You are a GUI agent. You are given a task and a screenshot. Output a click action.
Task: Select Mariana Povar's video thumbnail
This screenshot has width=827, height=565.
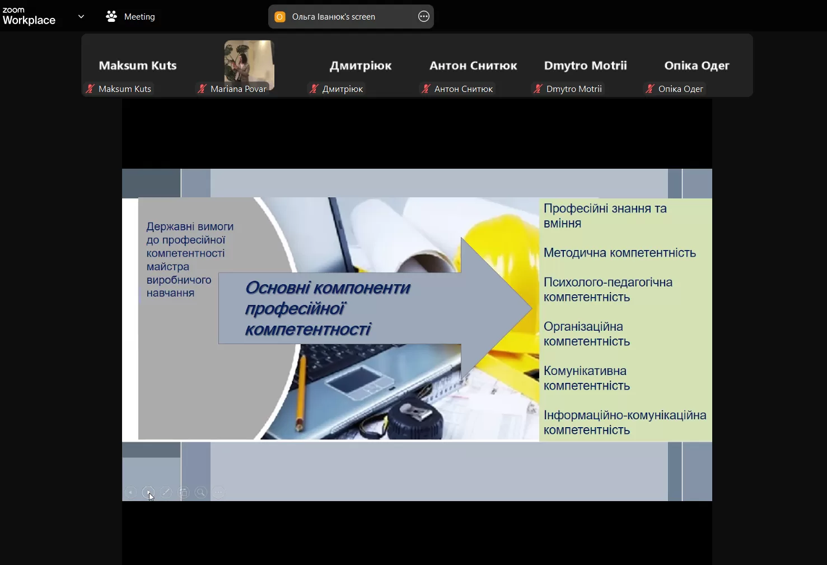249,64
